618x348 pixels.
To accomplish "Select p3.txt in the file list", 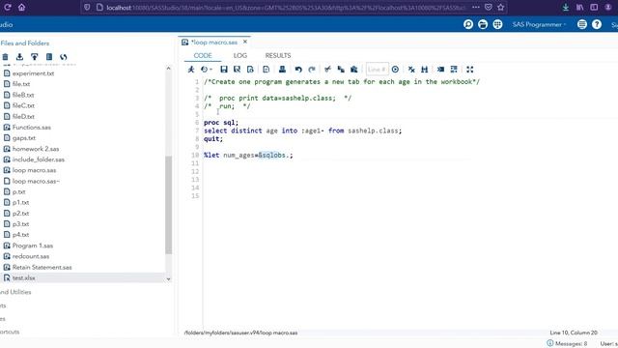I will coord(20,224).
